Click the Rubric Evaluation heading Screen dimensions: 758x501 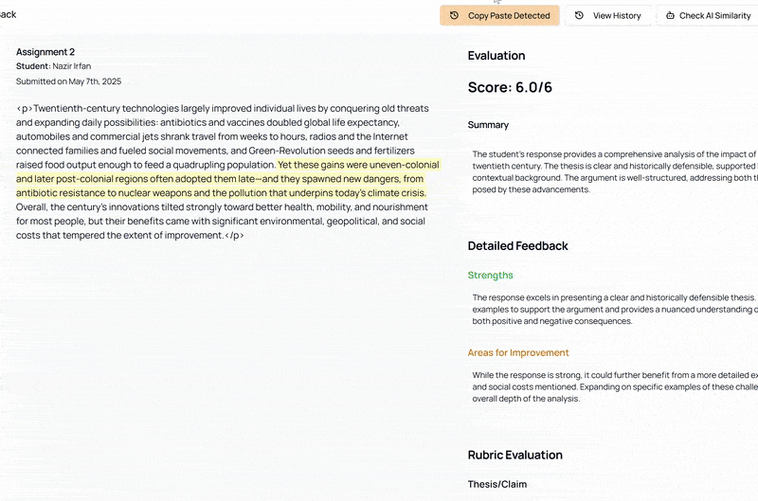[514, 456]
